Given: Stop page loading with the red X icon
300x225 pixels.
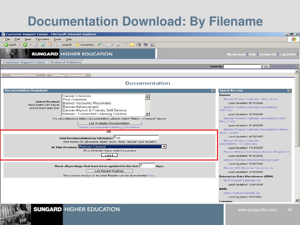Looking at the screenshot, I should [x=36, y=45].
